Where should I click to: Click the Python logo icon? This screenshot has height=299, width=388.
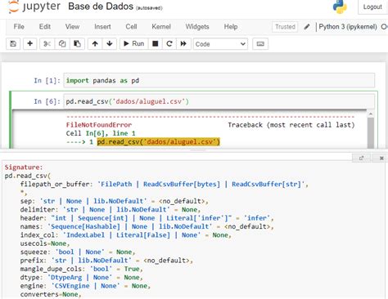coord(340,7)
